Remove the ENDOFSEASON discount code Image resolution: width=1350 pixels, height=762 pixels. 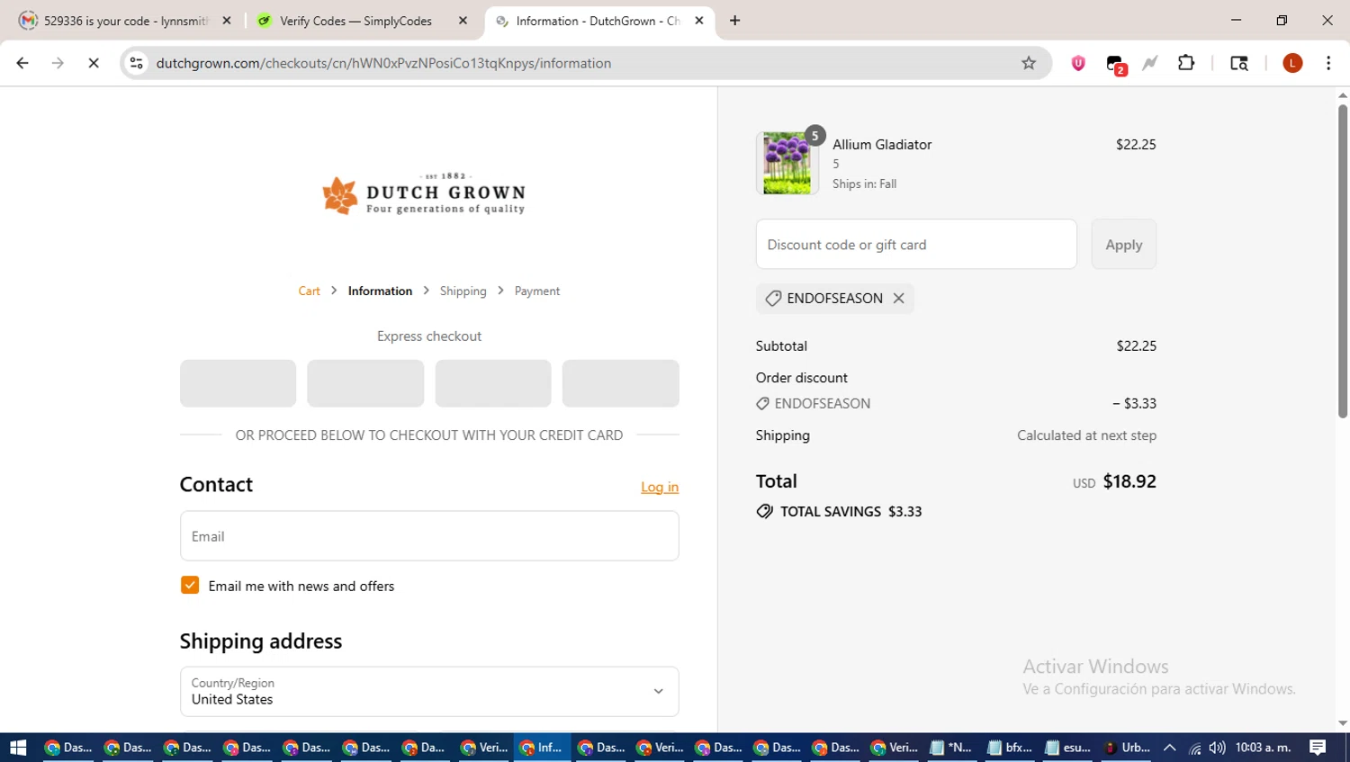[898, 299]
